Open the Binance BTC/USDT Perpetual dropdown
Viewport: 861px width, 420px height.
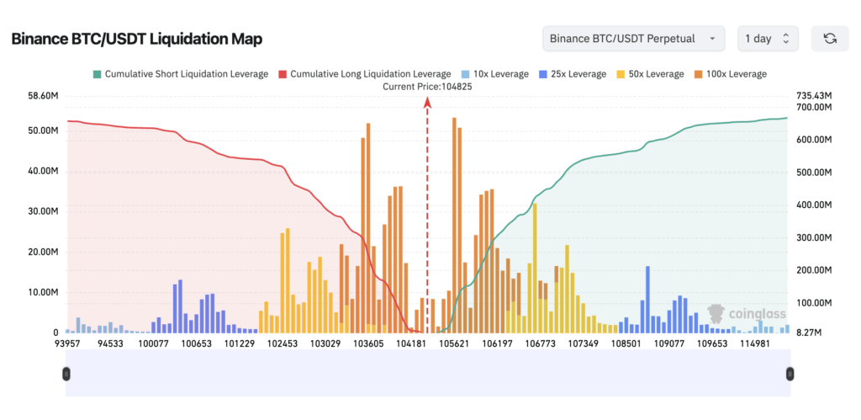(634, 39)
